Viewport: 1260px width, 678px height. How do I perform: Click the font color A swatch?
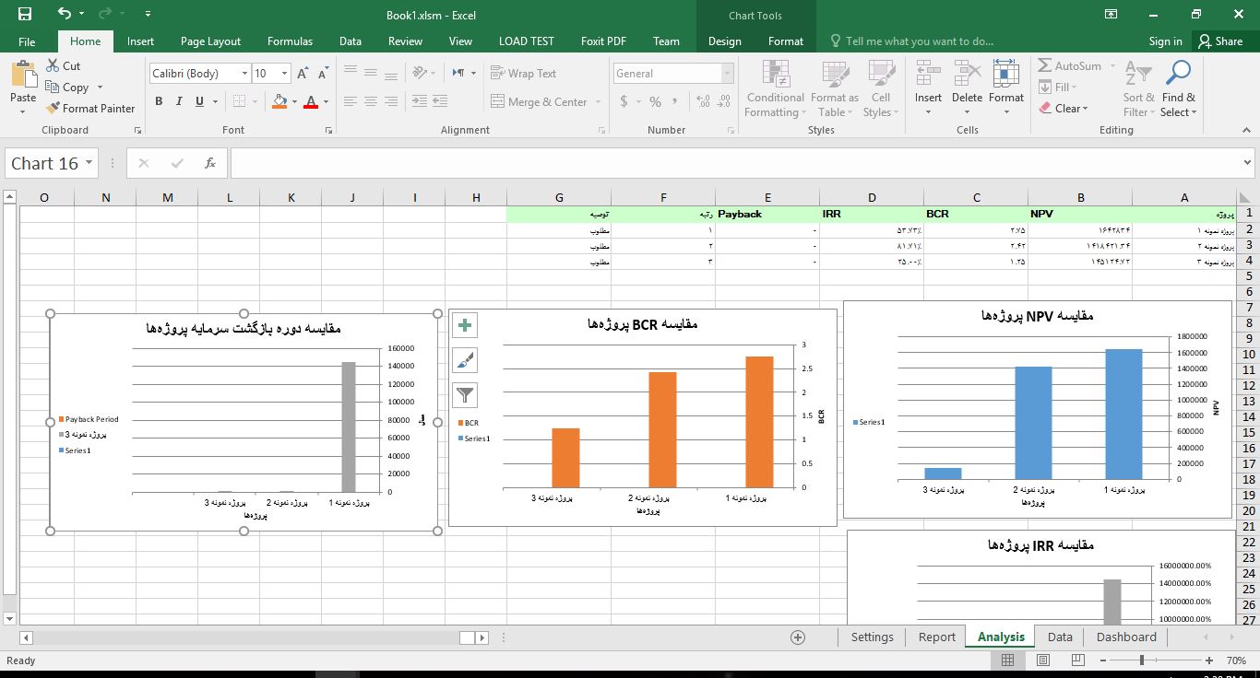click(311, 102)
